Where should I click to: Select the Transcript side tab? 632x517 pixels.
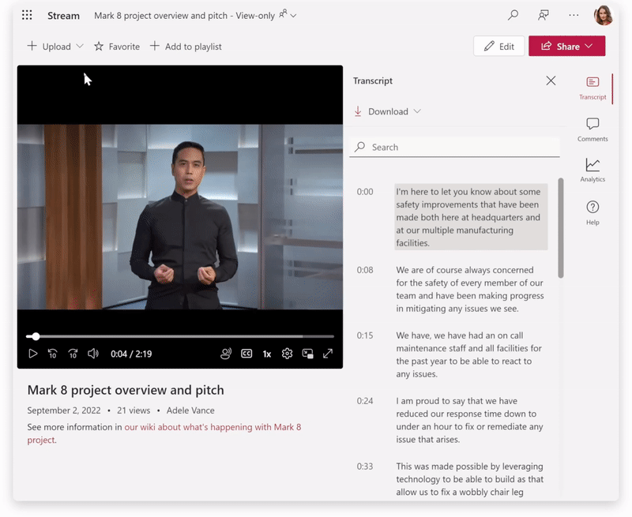[x=592, y=88]
